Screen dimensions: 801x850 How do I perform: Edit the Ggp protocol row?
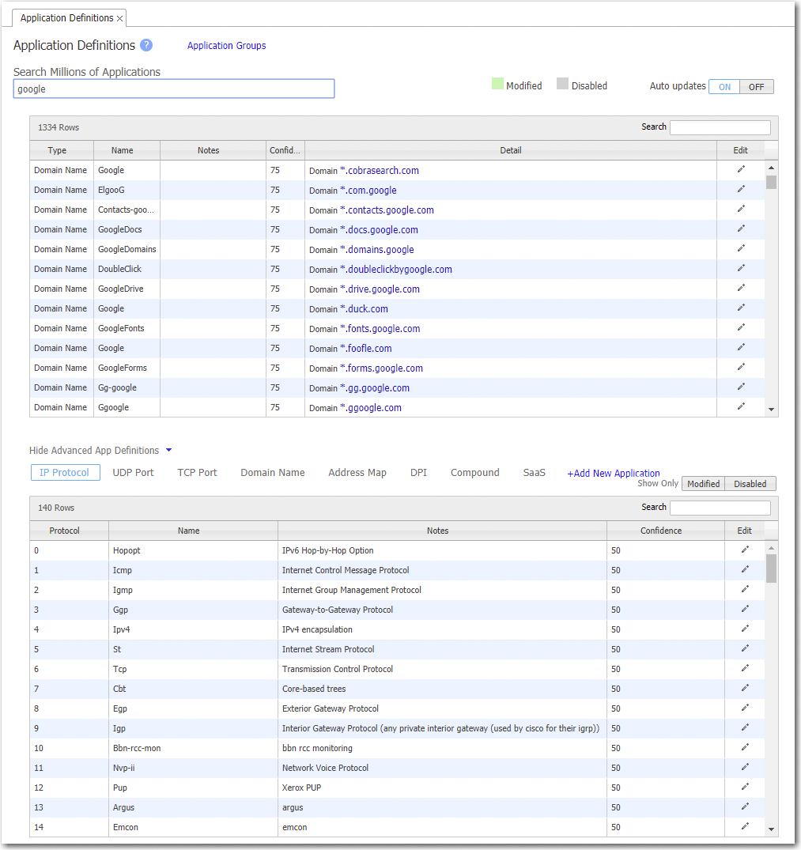coord(745,609)
